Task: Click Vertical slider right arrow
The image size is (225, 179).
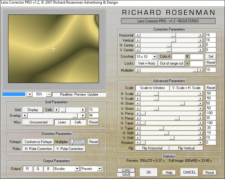Action: coord(200,40)
